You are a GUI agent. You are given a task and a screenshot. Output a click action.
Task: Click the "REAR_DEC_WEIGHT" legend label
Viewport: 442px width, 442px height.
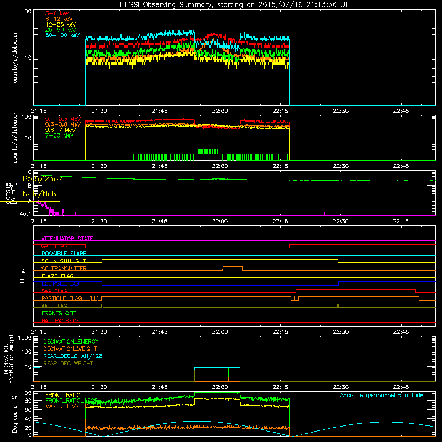(68, 364)
